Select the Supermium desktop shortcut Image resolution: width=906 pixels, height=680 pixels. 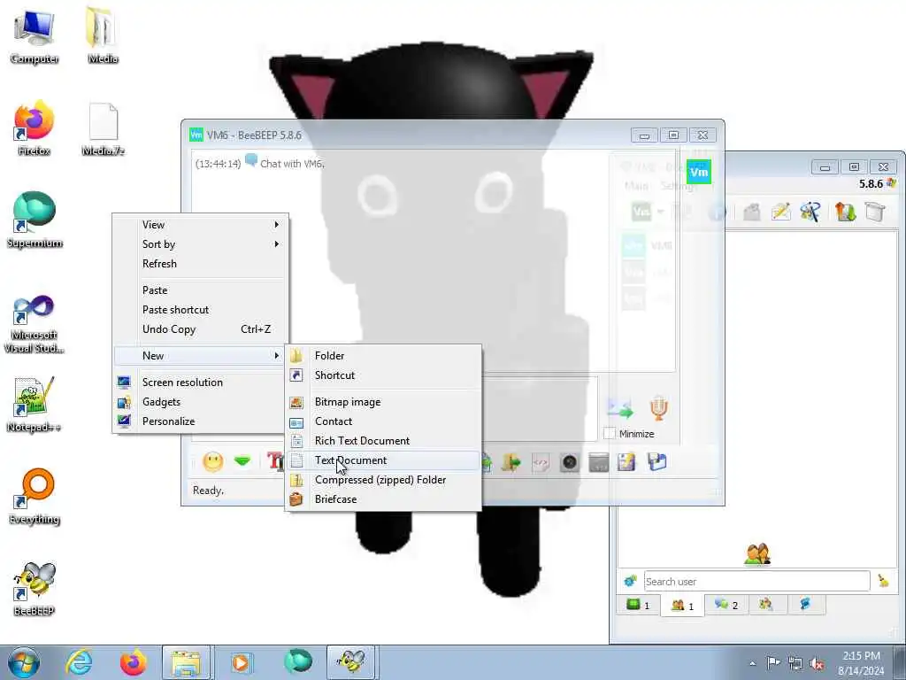(x=35, y=220)
